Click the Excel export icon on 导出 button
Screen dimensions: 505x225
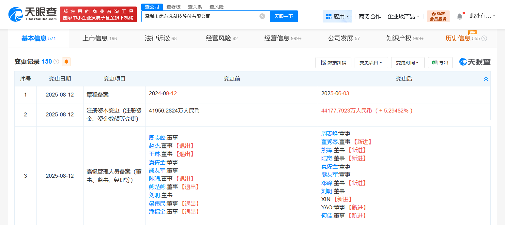tap(435, 63)
